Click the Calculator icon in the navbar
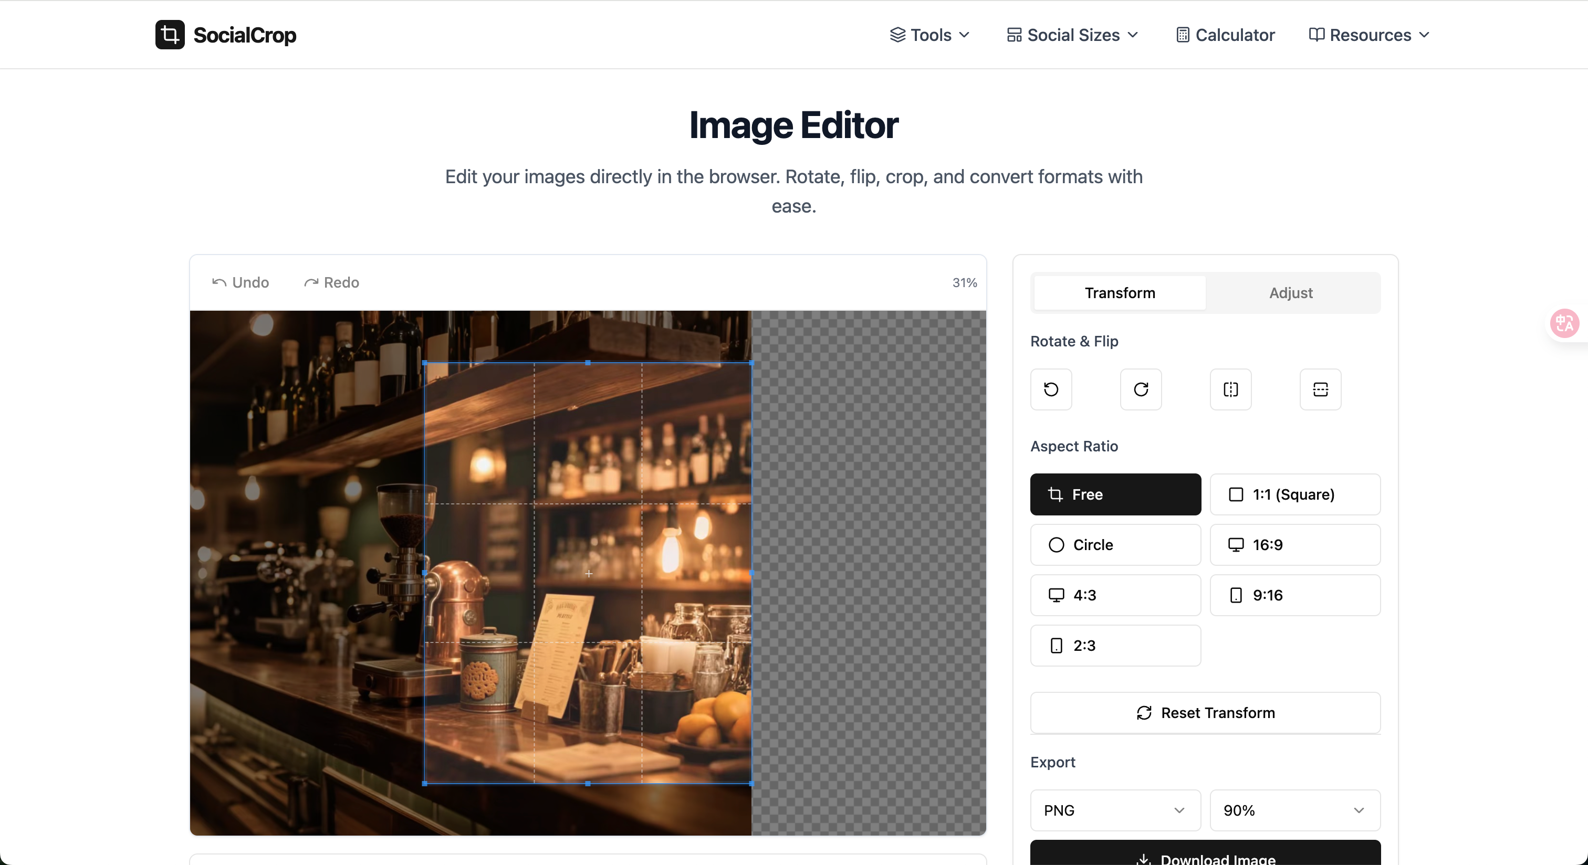 [x=1183, y=35]
